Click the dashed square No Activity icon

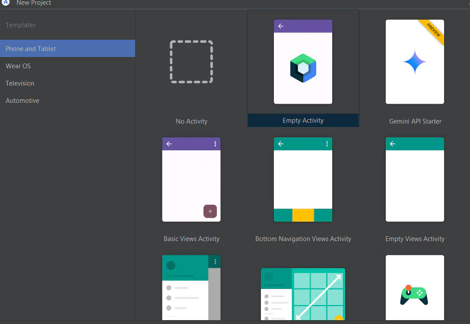[191, 62]
